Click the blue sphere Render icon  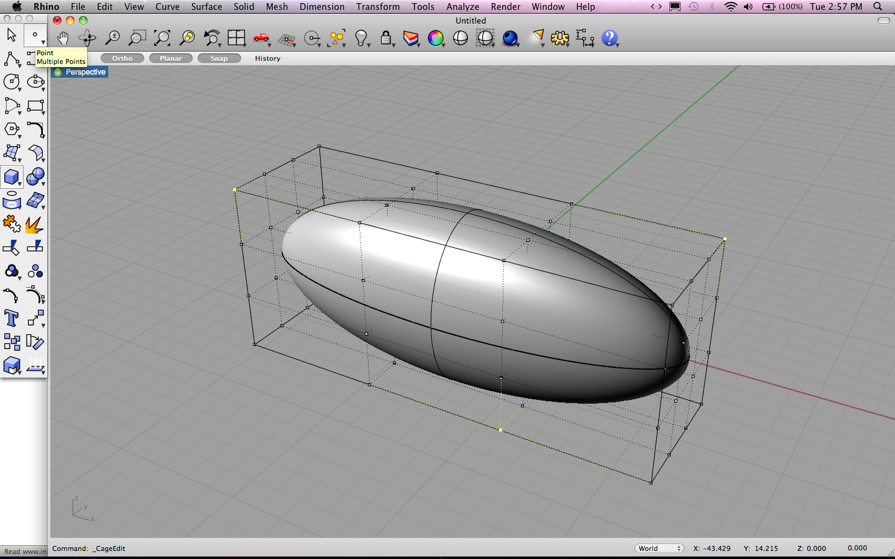point(510,38)
